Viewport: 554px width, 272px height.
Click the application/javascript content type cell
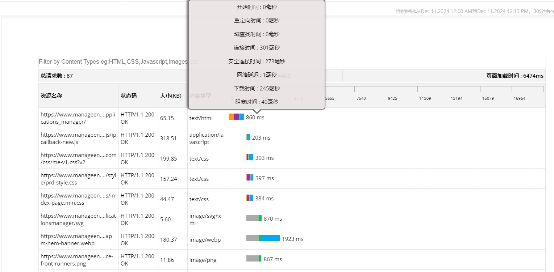pos(207,138)
